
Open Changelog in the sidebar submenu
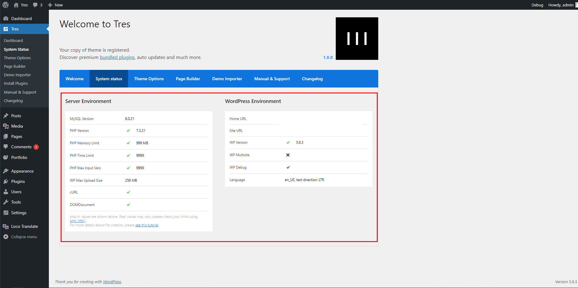pyautogui.click(x=13, y=101)
